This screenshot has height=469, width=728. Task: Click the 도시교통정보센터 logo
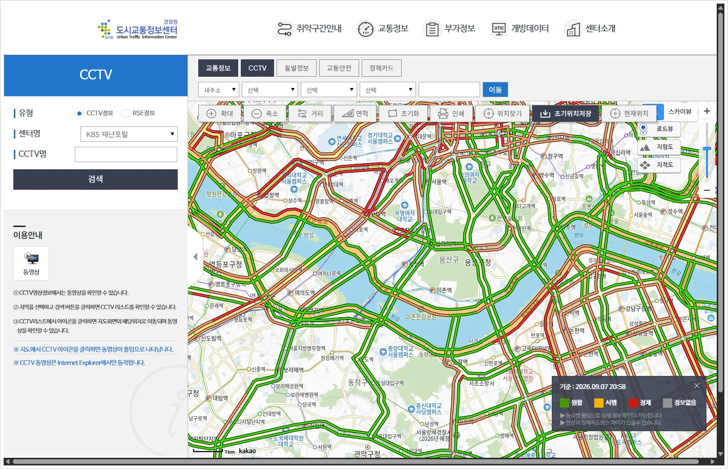click(138, 30)
